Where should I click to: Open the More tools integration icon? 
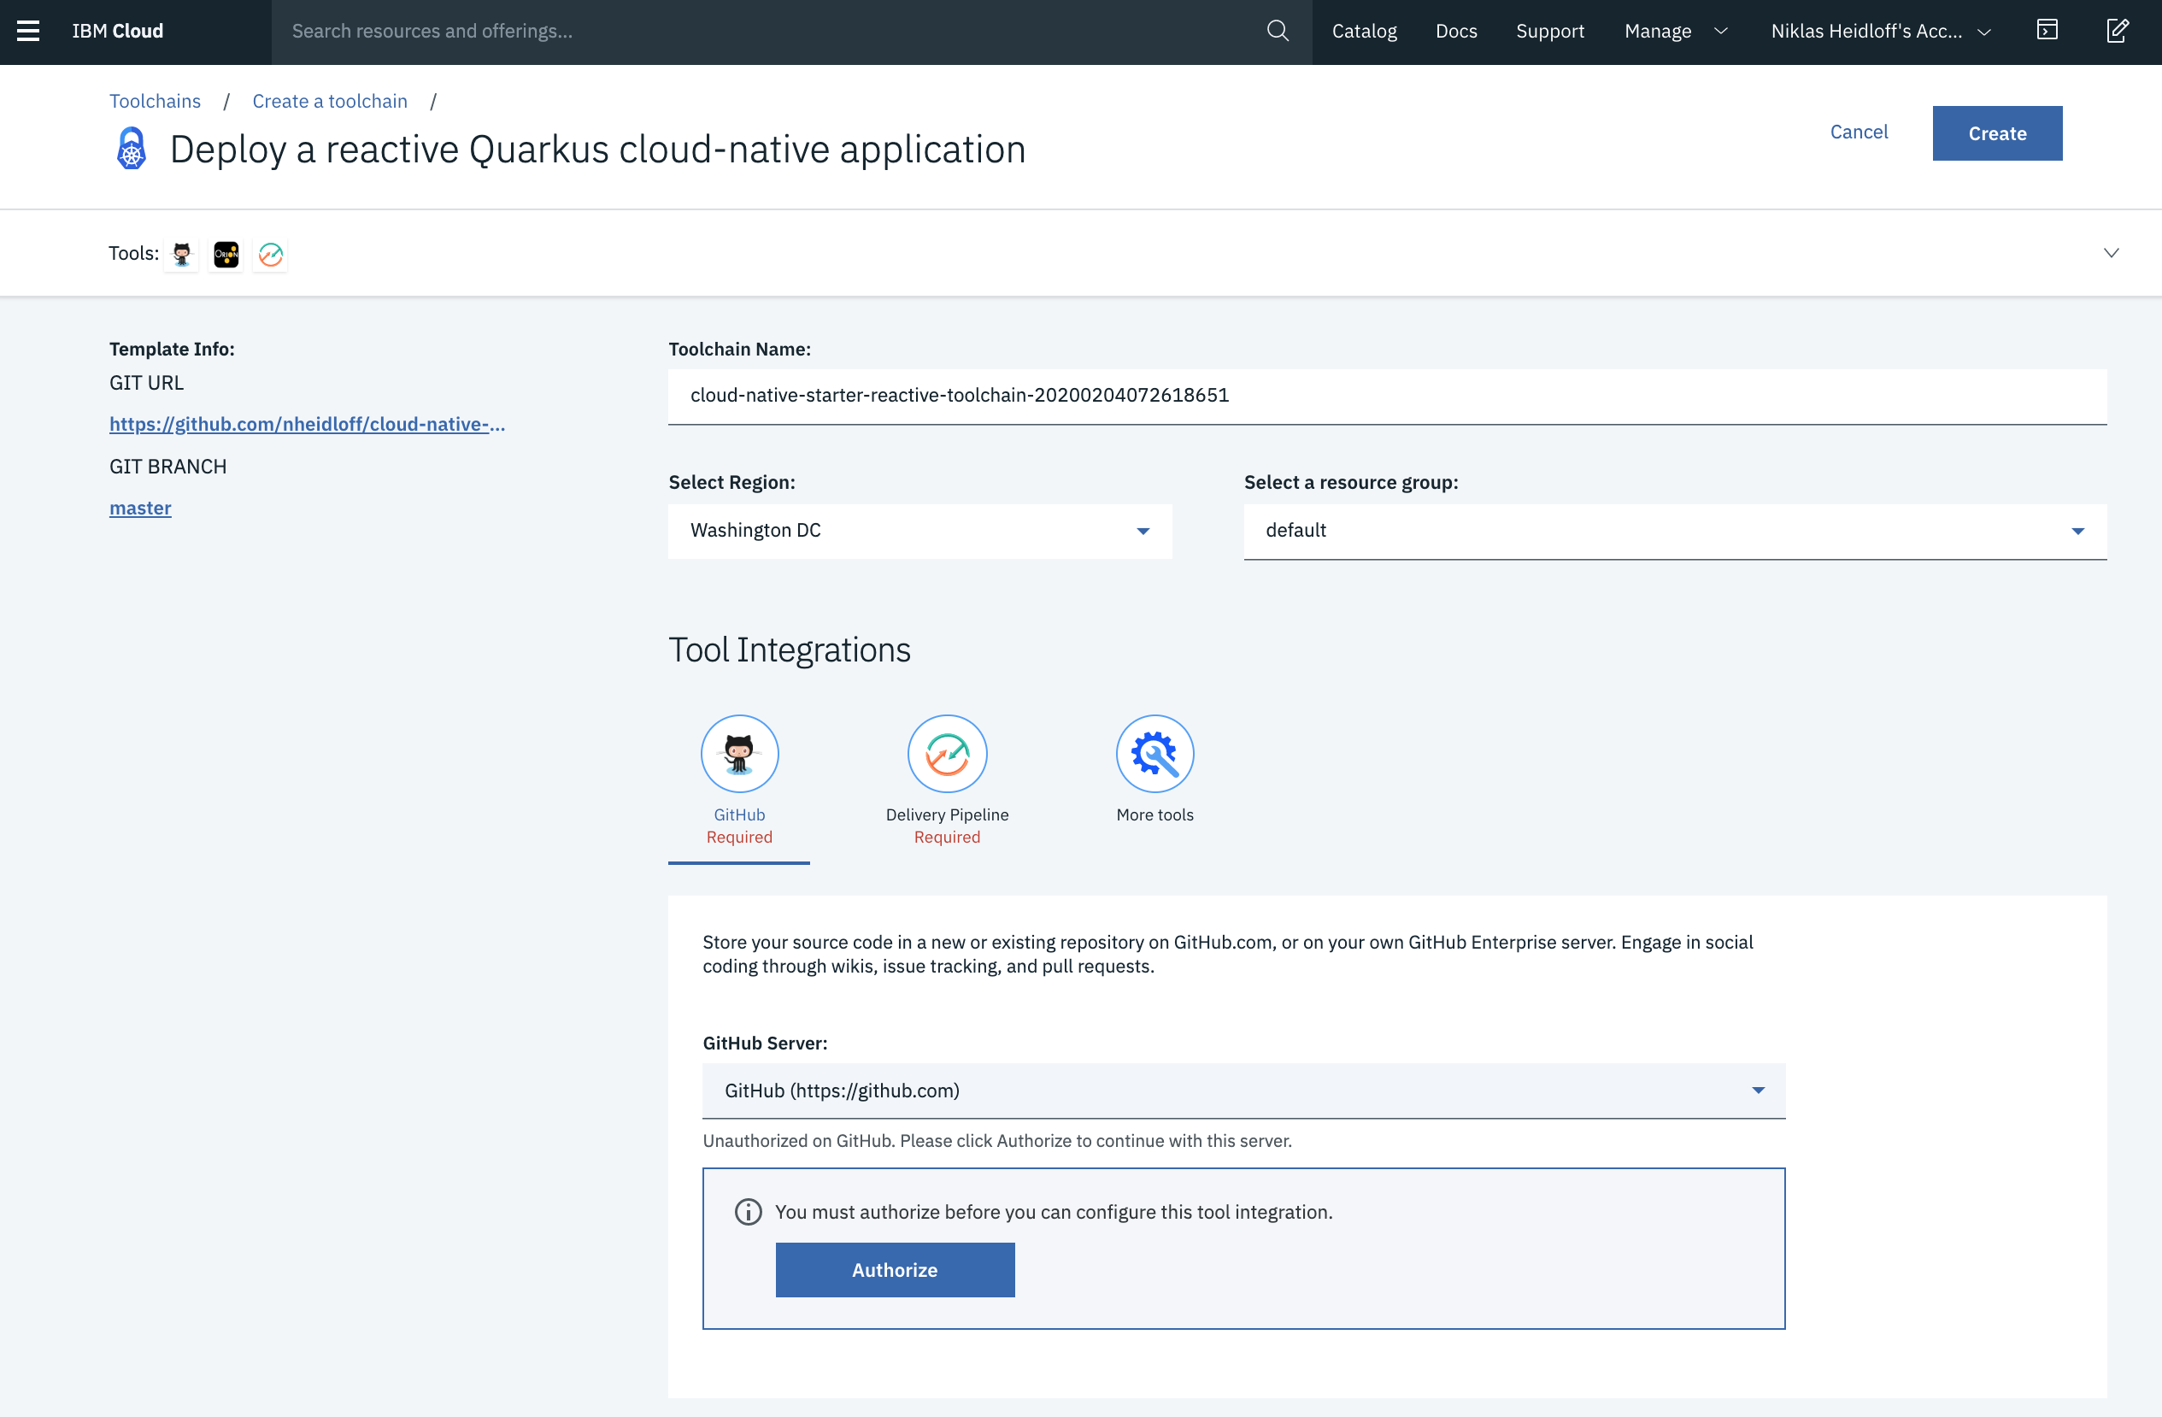pos(1154,753)
